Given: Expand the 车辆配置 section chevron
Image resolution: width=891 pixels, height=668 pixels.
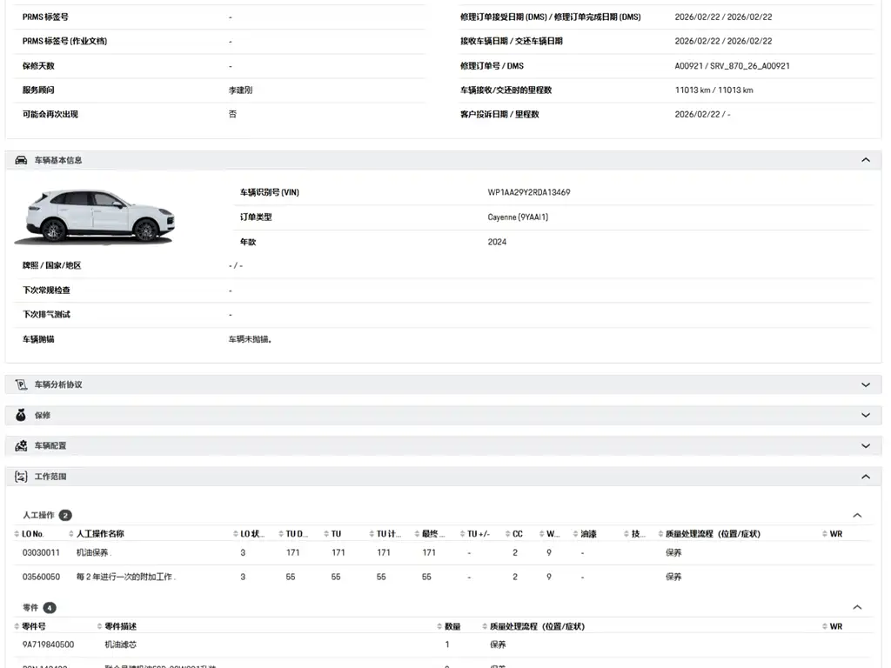Looking at the screenshot, I should pos(866,446).
